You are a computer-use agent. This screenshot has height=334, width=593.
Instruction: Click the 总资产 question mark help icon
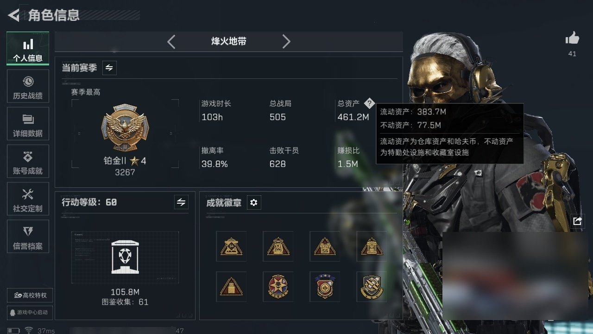pyautogui.click(x=369, y=103)
